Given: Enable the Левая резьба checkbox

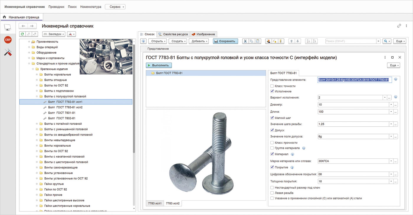Looking at the screenshot, I should tap(272, 193).
